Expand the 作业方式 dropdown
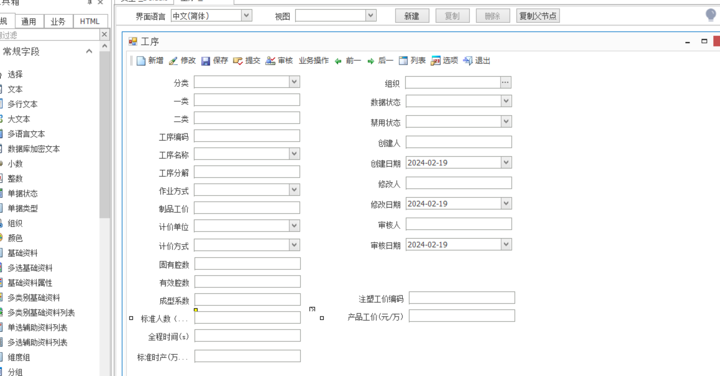The image size is (720, 376). point(294,190)
